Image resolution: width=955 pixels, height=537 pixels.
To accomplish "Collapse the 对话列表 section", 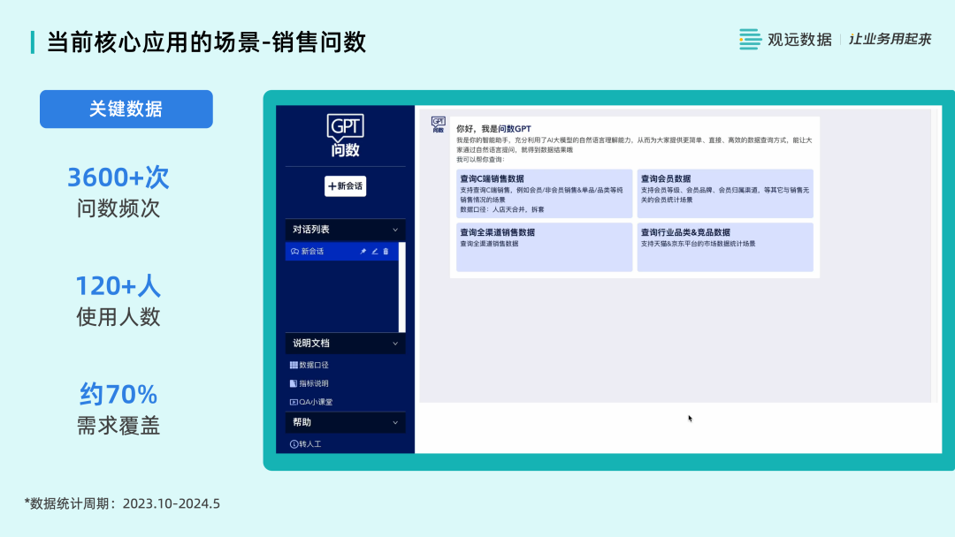I will click(x=395, y=230).
